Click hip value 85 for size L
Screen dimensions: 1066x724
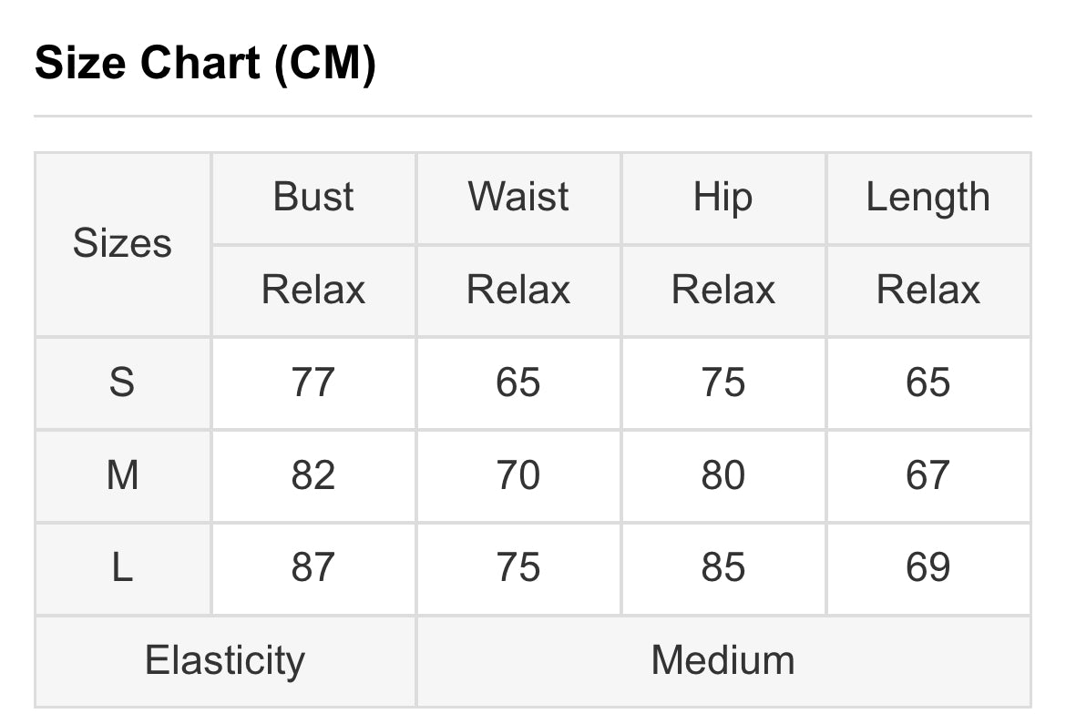pos(723,568)
